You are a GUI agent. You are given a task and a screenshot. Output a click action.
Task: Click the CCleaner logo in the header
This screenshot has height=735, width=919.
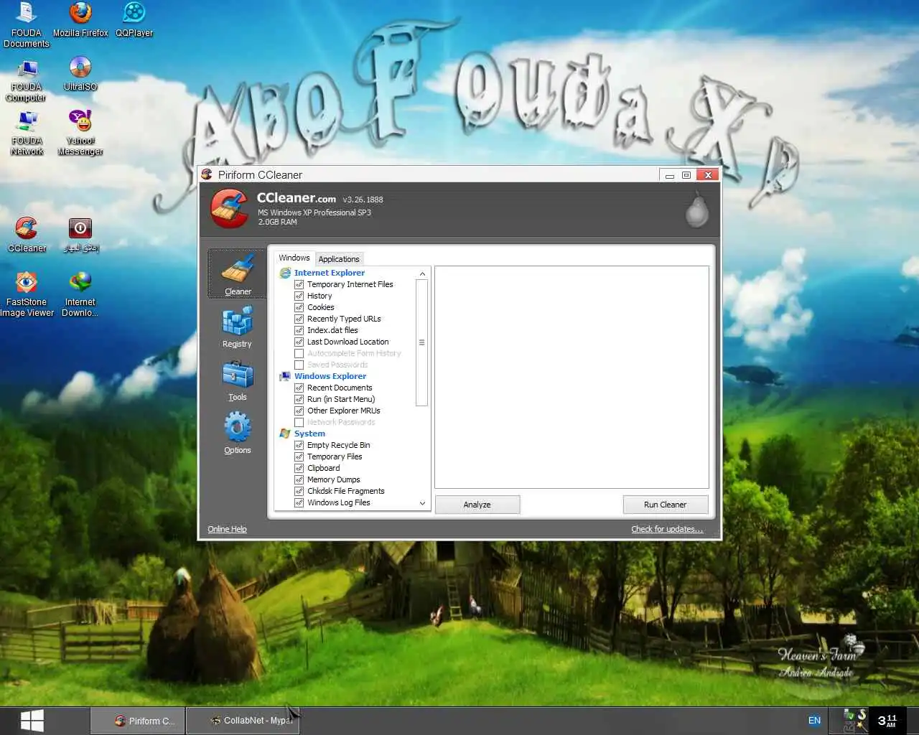pos(229,208)
